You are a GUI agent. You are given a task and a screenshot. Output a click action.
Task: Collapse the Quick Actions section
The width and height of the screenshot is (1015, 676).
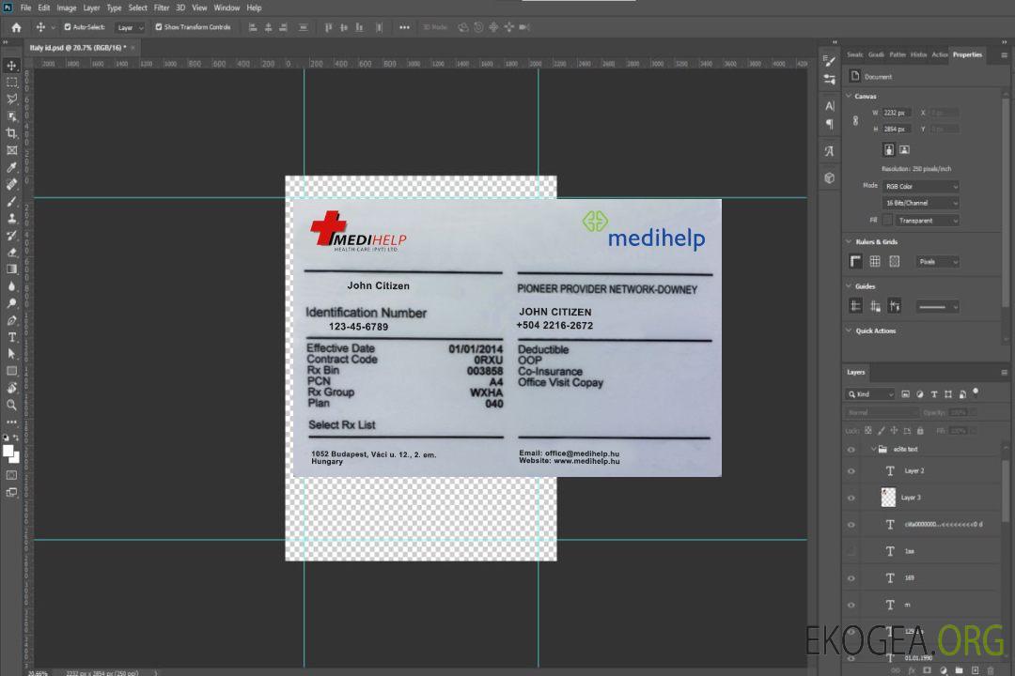[x=849, y=330]
